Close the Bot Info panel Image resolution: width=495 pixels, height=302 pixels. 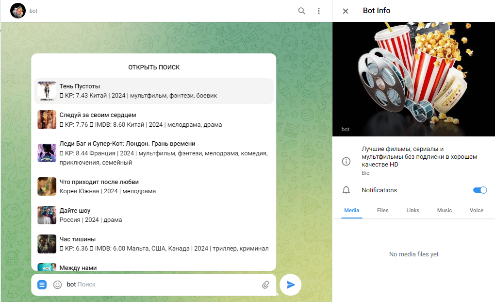point(346,11)
